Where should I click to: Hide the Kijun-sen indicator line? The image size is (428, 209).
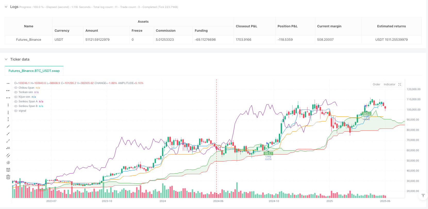tap(16, 97)
